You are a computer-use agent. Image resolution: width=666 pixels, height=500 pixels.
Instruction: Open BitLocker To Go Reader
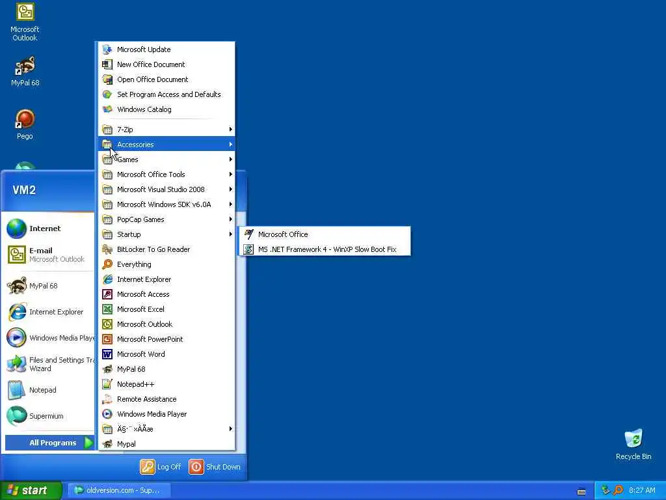pos(166,249)
